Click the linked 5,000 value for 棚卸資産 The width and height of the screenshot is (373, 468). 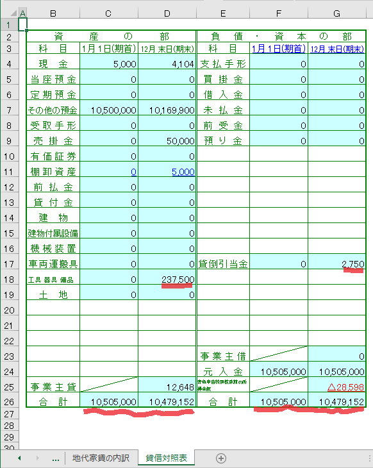[x=183, y=172]
